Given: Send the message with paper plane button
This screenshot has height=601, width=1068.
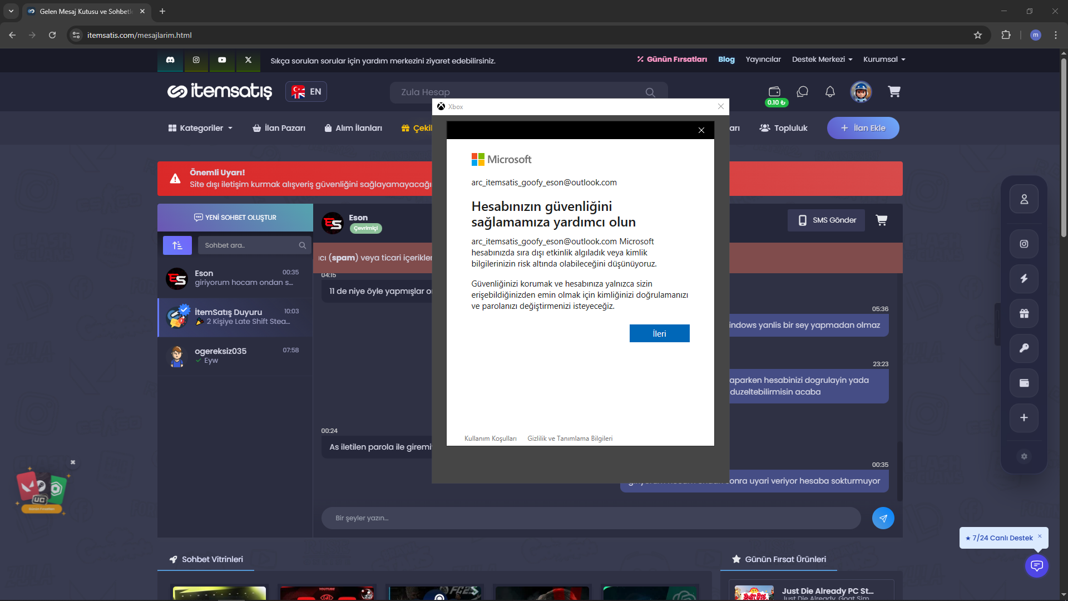Looking at the screenshot, I should pos(883,518).
